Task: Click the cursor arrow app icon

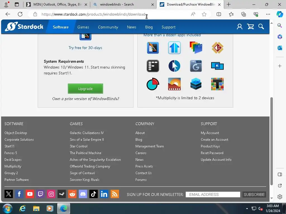Action: pyautogui.click(x=174, y=66)
